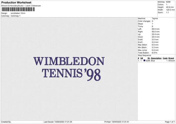This screenshot has height=124, width=176.
Task: Click the 6294 stitch count in Stop Sequence
Action: (148, 61)
